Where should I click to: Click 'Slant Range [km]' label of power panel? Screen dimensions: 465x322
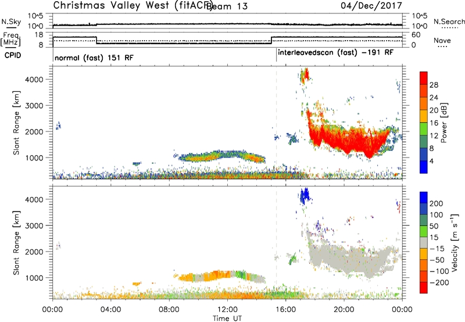click(16, 123)
